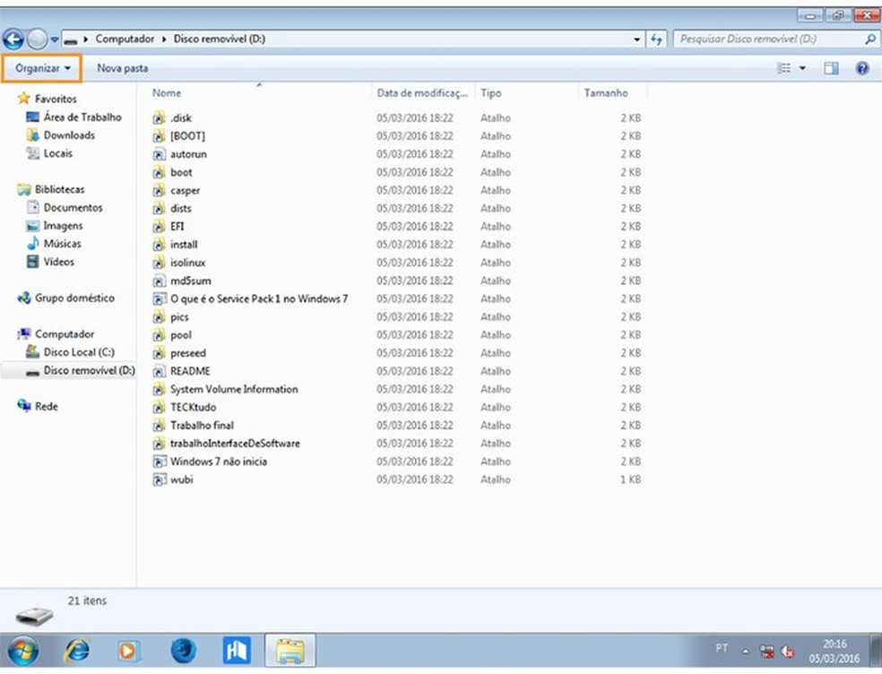
Task: Click the Forward navigation arrow
Action: pos(37,39)
